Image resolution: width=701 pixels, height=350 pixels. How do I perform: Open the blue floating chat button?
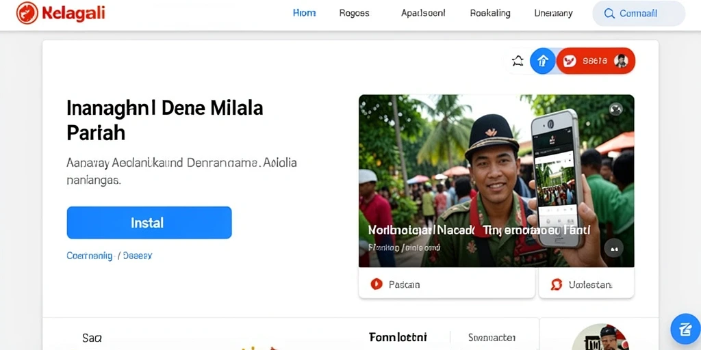pos(685,329)
